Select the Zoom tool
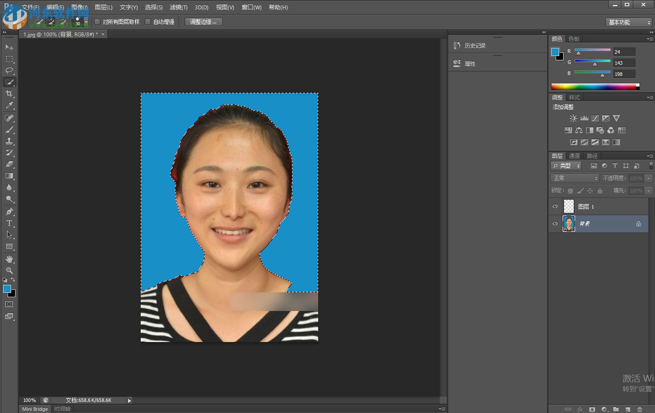 pos(9,271)
